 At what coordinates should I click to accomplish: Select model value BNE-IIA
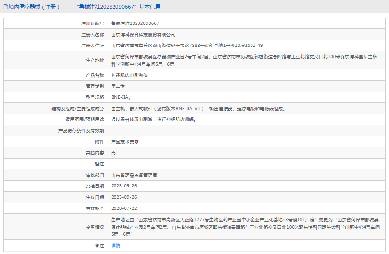[121, 97]
